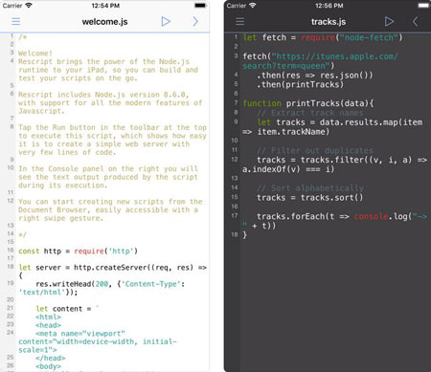
Task: Tap the tracks.js file title
Action: point(329,22)
